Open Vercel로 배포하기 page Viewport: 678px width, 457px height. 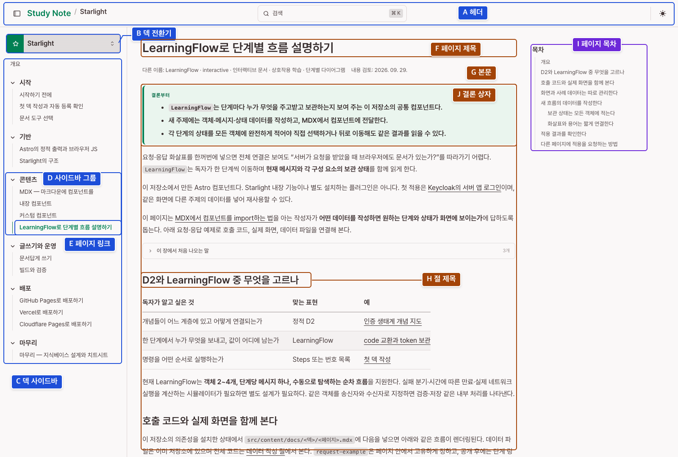point(41,312)
